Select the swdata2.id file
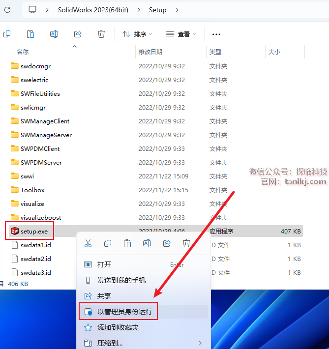329x349 pixels. point(35,259)
